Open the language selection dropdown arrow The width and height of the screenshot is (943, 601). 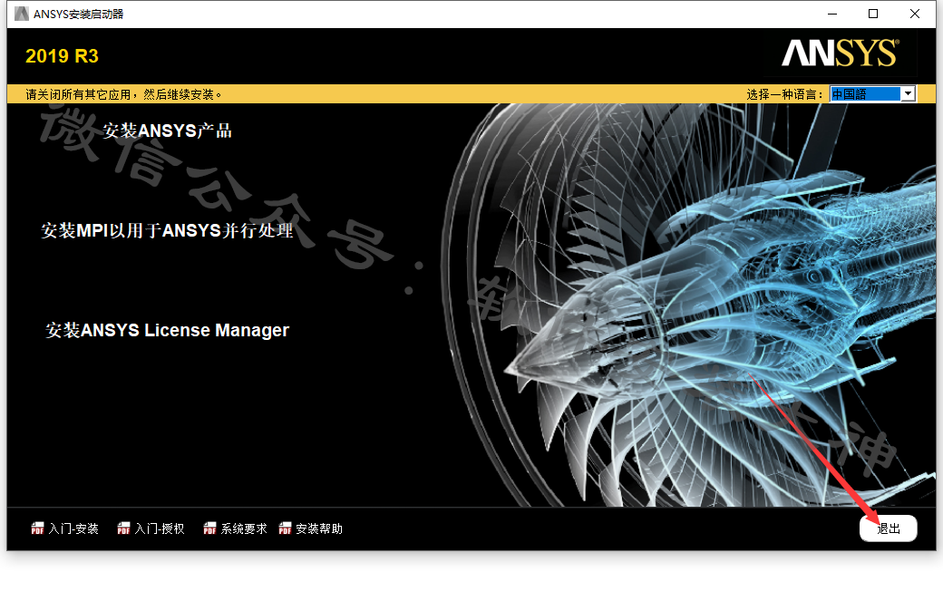click(x=909, y=93)
